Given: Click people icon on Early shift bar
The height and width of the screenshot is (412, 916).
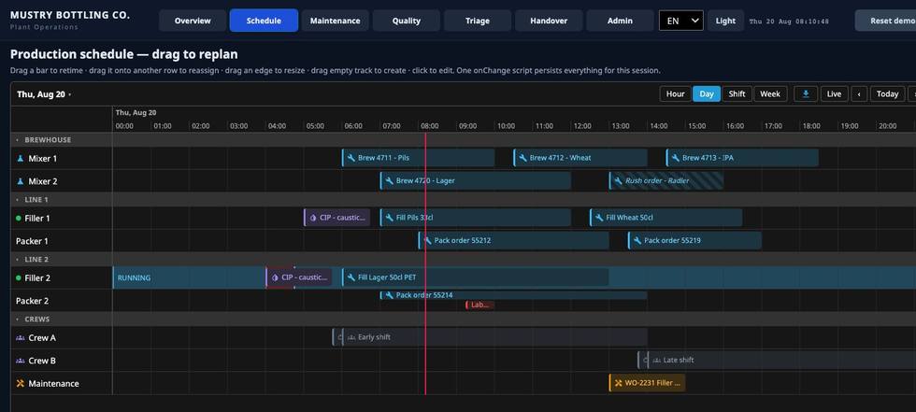Looking at the screenshot, I should tap(351, 337).
